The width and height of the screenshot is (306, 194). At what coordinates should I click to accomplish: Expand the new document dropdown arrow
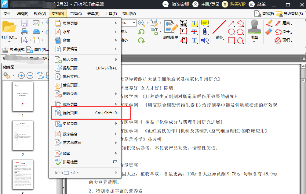(x=42, y=40)
